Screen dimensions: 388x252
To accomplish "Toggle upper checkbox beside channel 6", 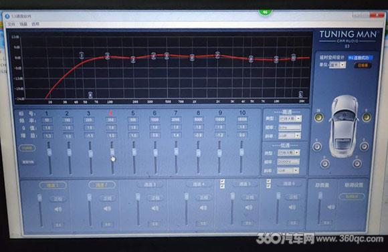I will tap(268, 181).
